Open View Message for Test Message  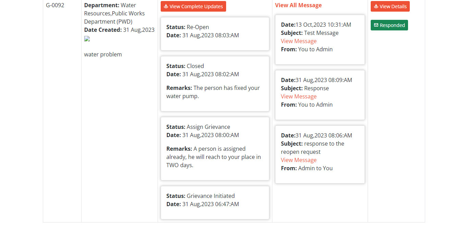(x=298, y=41)
